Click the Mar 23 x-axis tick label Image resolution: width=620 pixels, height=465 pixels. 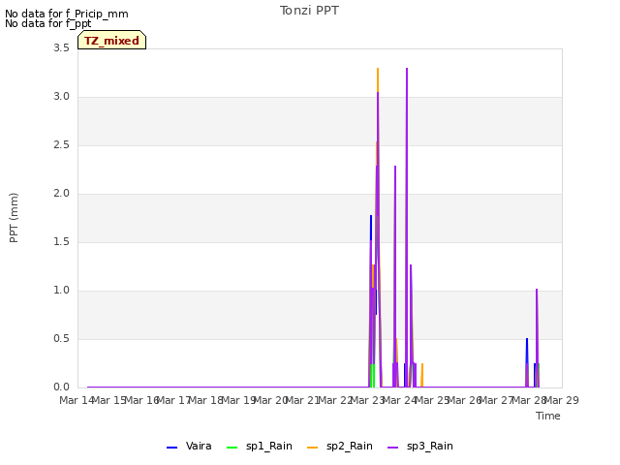click(367, 400)
